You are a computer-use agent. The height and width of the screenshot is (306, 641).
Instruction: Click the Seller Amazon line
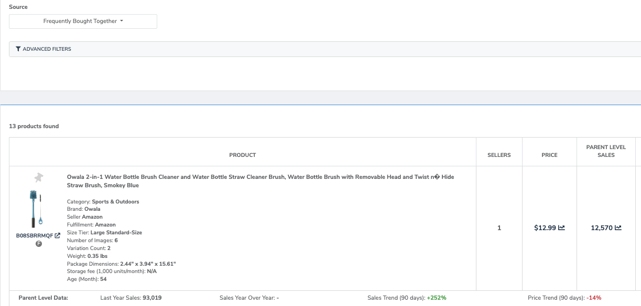pos(85,217)
